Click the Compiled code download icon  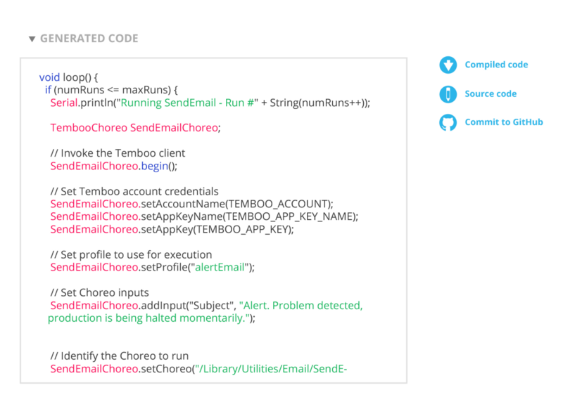[x=448, y=65]
